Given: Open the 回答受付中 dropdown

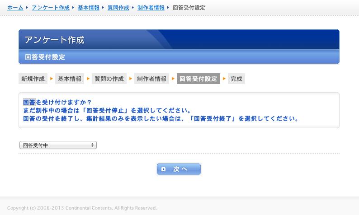Looking at the screenshot, I should pos(58,145).
